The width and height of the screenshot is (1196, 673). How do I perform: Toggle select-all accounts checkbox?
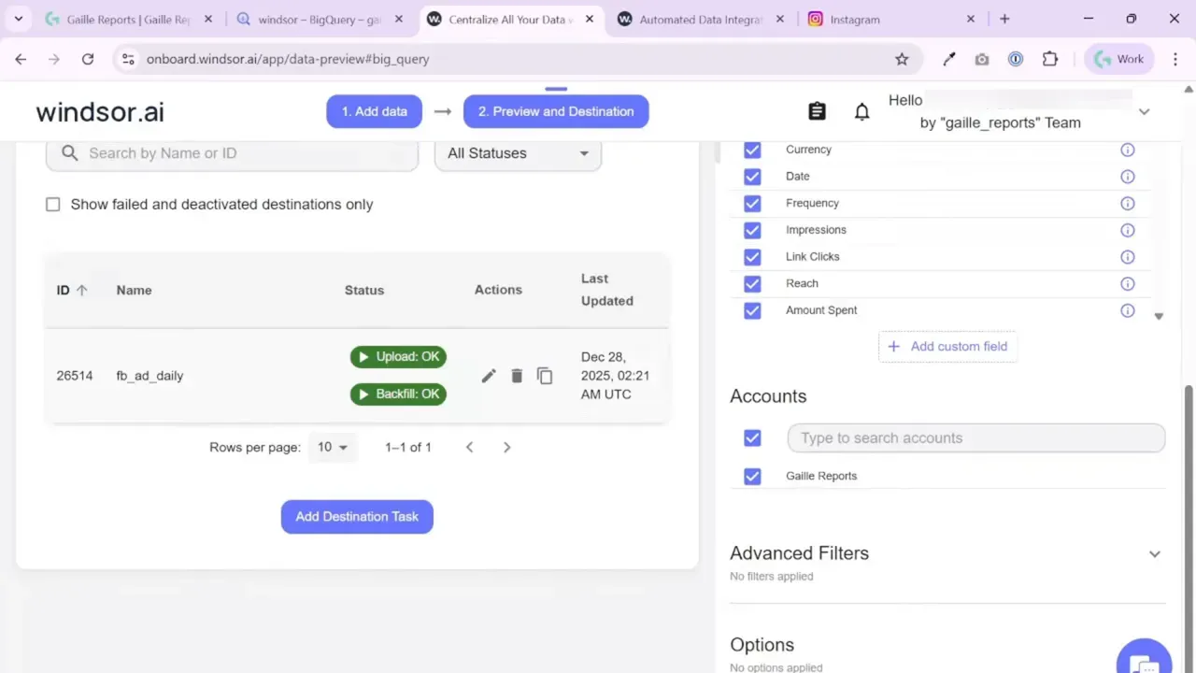click(x=752, y=437)
